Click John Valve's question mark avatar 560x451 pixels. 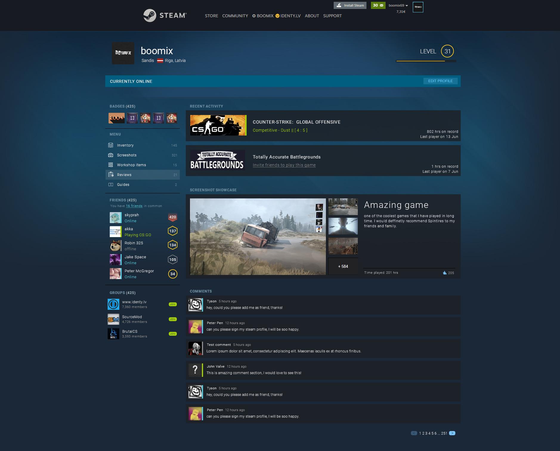coord(195,370)
